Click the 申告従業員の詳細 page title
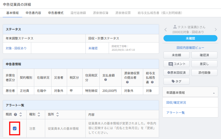The height and width of the screenshot is (139, 221). [17, 4]
